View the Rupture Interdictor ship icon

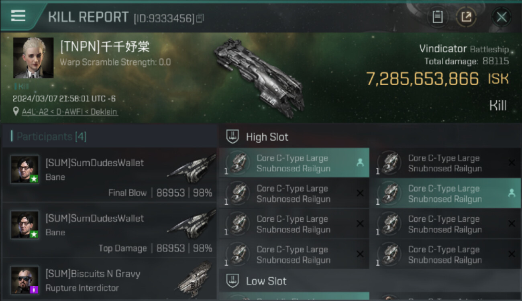tap(195, 279)
